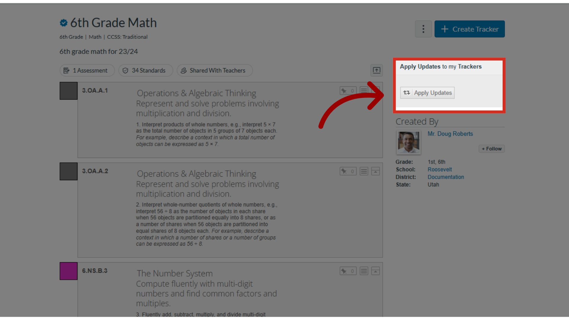Viewport: 569px width, 320px height.
Task: Click the collapse-all upload arrow icon
Action: [376, 70]
